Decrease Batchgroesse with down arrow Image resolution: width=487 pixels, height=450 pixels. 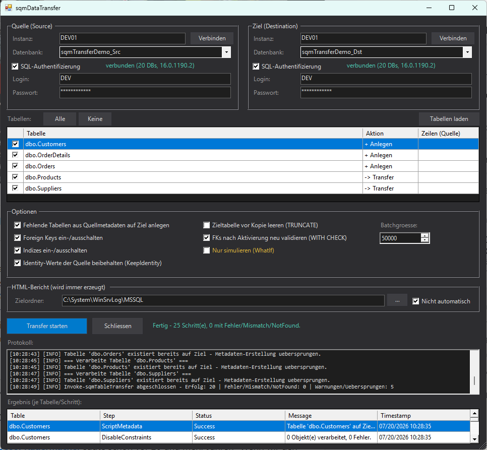tap(424, 240)
